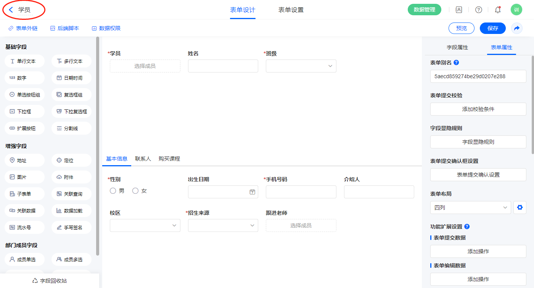Click the back arrow next to 学员
This screenshot has width=534, height=288.
click(11, 10)
